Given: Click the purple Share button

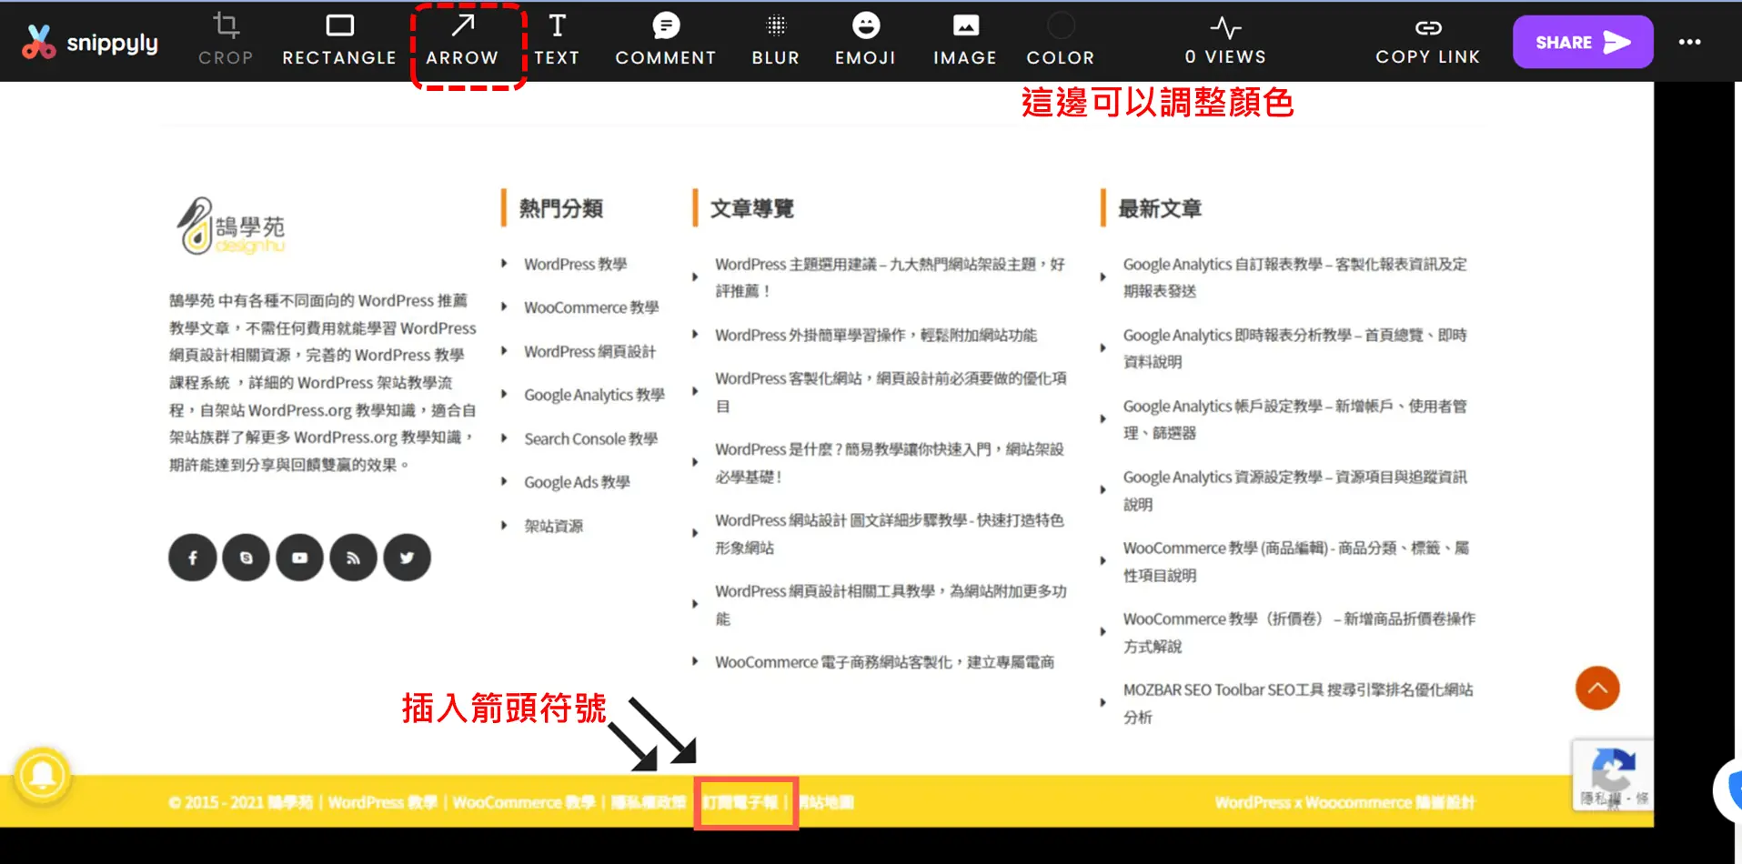Looking at the screenshot, I should tap(1583, 42).
